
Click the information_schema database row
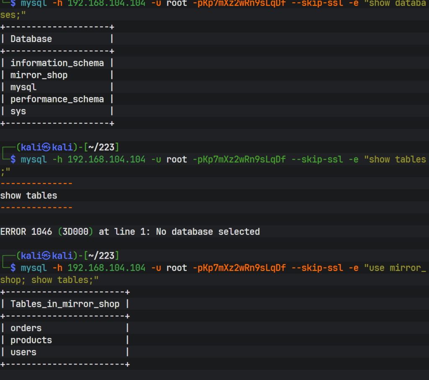(x=57, y=63)
